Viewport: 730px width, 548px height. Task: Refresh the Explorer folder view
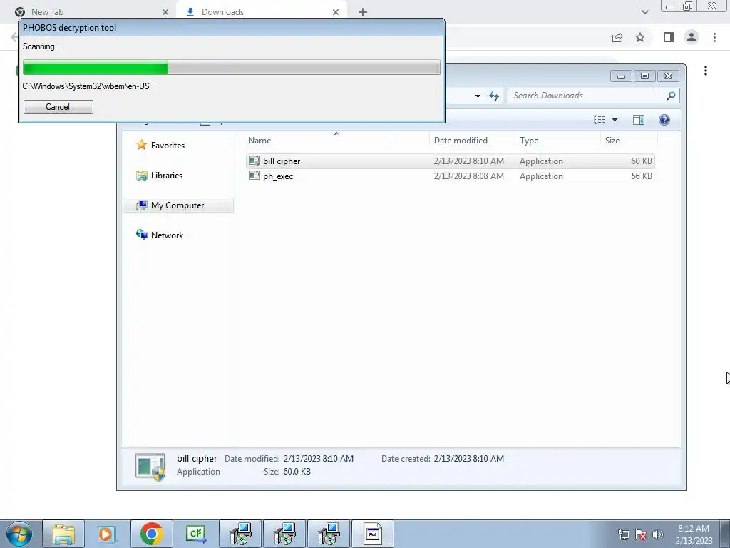[494, 96]
